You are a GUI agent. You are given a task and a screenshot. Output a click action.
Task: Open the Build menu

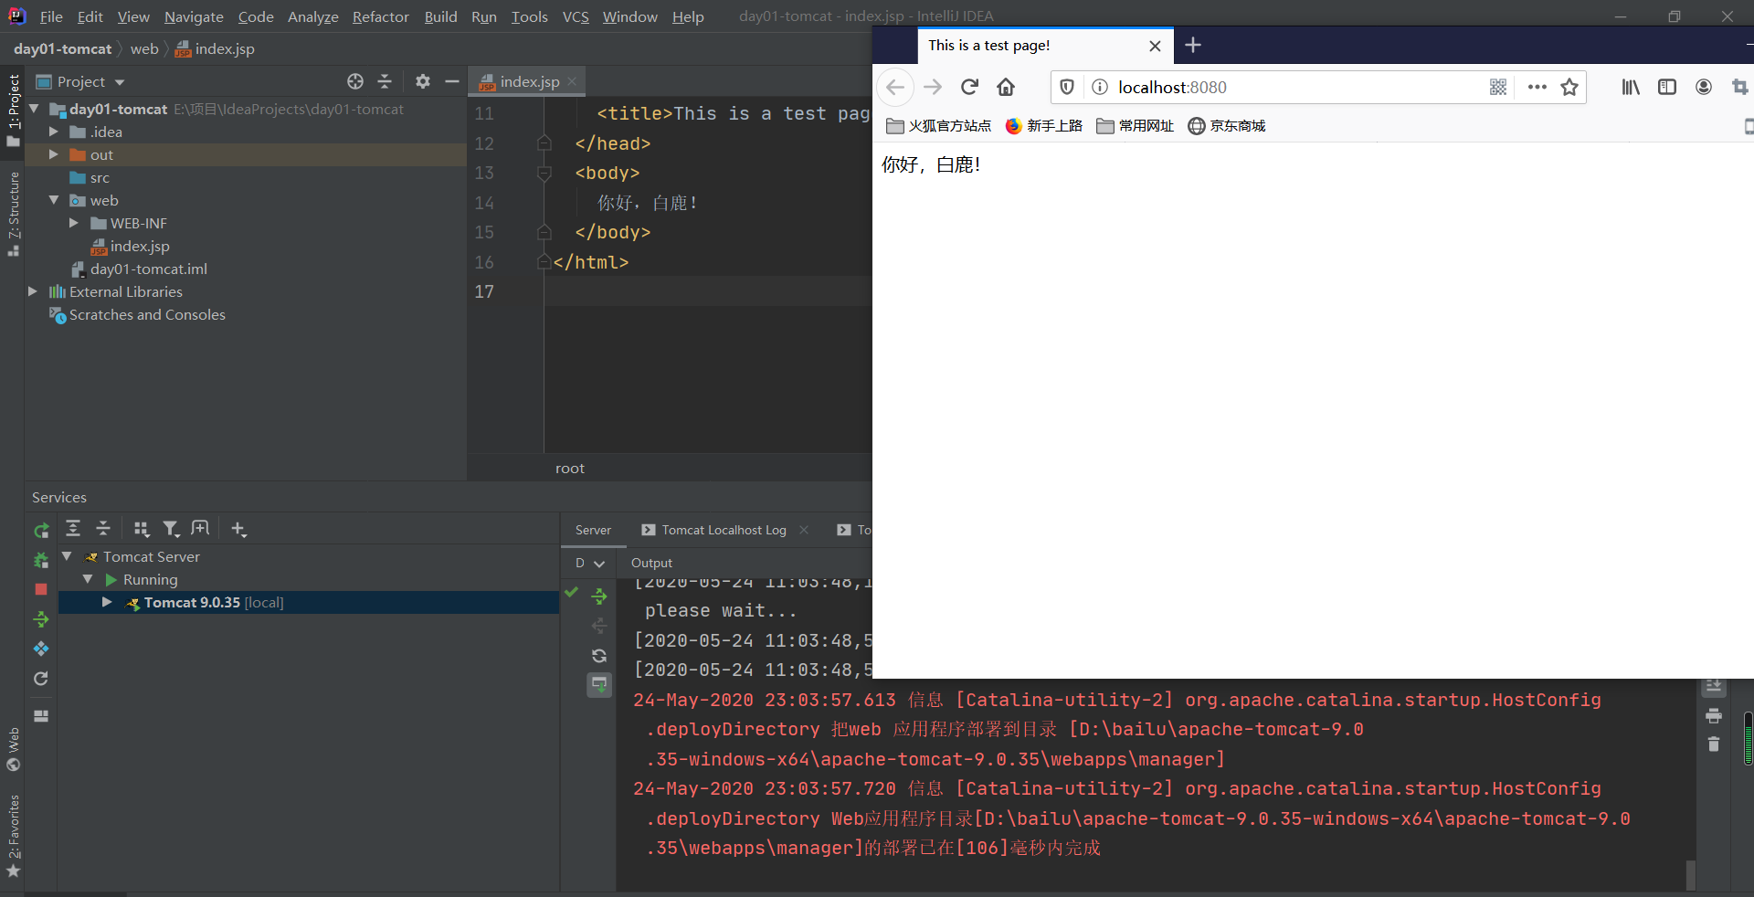pyautogui.click(x=440, y=16)
